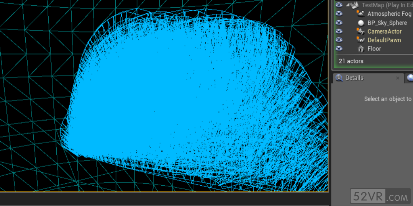The height and width of the screenshot is (206, 413).
Task: Close the Details tab
Action: [x=398, y=78]
